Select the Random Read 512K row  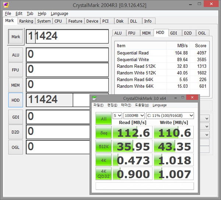[162, 66]
